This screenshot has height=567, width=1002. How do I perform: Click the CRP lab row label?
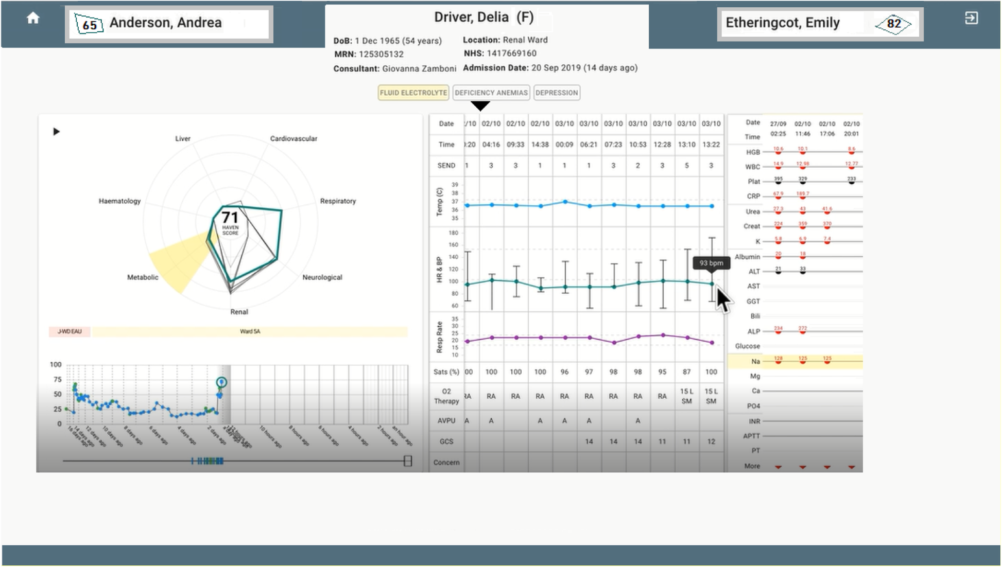(753, 197)
